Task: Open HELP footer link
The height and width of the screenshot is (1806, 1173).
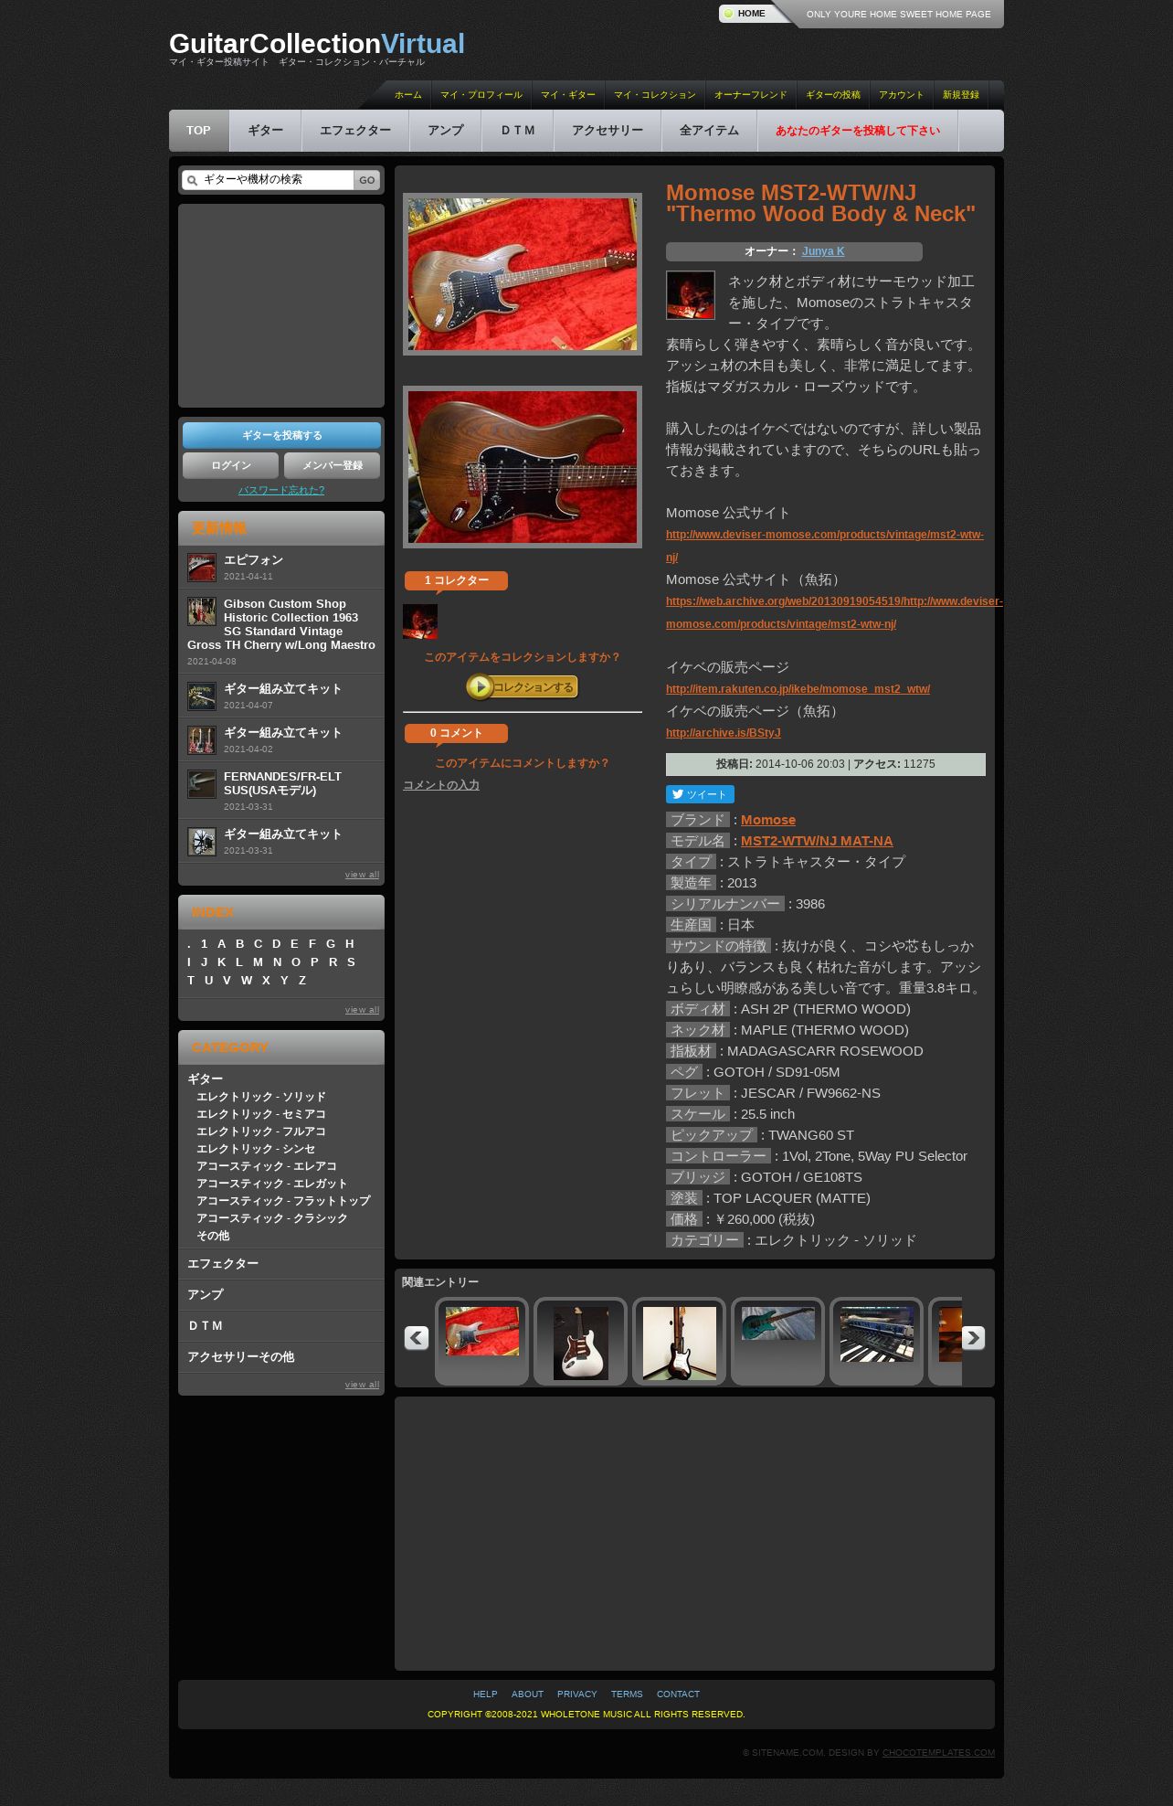Action: (x=485, y=1694)
